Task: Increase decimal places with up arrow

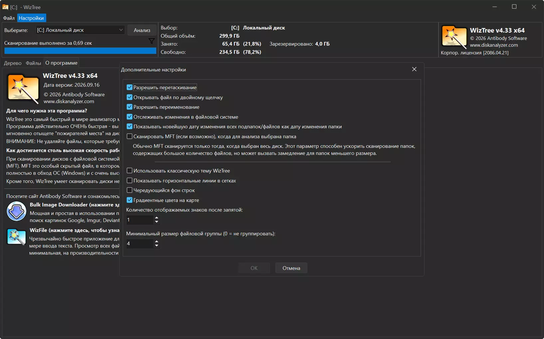Action: (x=157, y=218)
